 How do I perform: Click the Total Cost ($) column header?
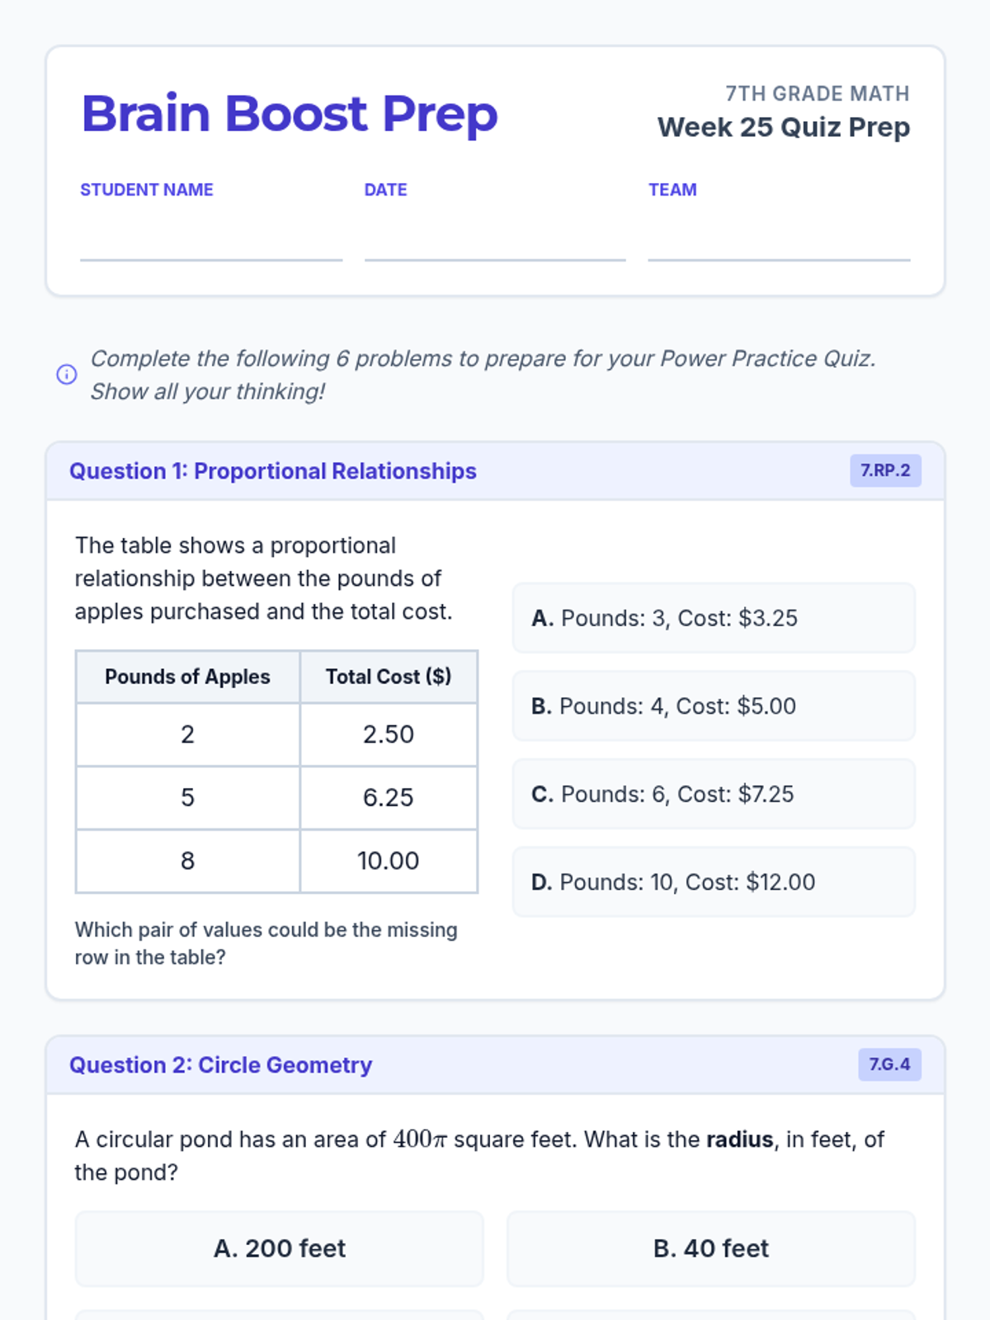coord(389,676)
